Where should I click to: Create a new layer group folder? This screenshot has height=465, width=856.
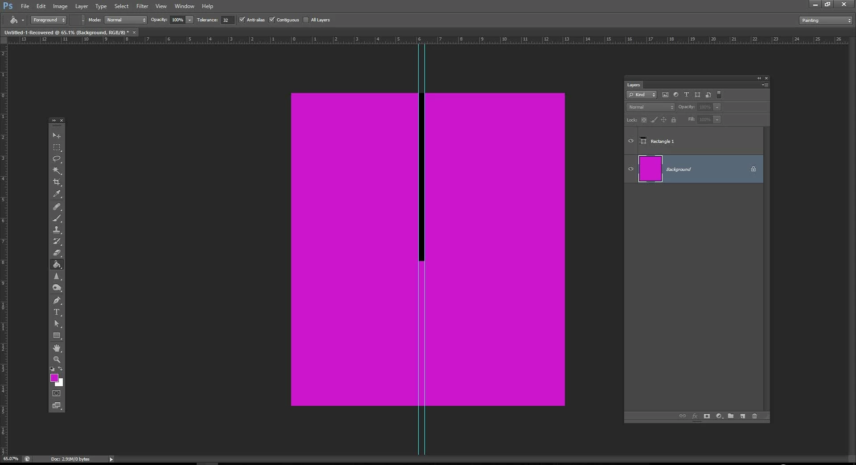(731, 416)
